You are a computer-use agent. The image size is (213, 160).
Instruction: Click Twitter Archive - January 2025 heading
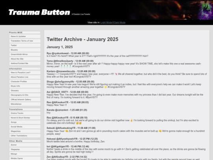point(82,40)
